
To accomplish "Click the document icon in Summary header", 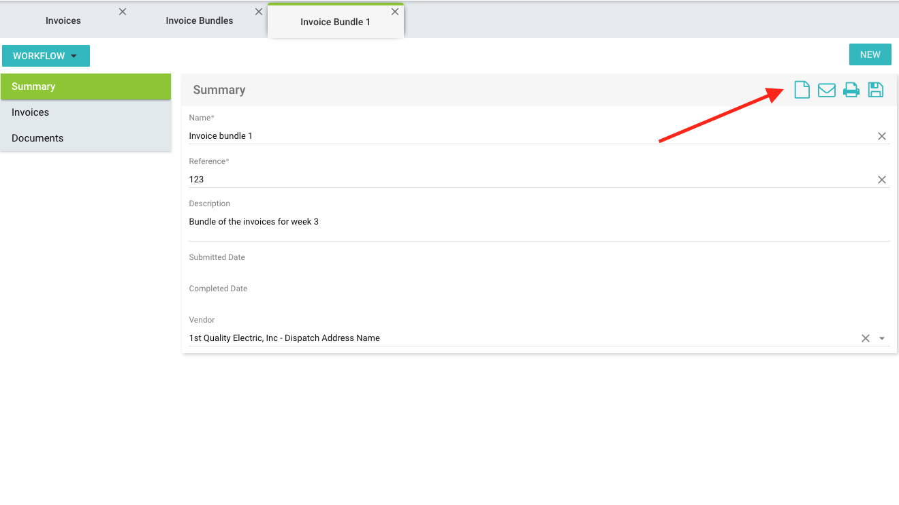I will (x=802, y=90).
